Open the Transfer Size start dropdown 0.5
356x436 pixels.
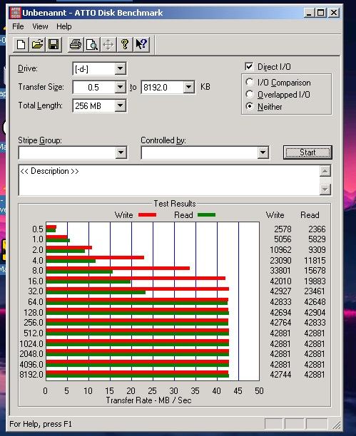tap(120, 88)
